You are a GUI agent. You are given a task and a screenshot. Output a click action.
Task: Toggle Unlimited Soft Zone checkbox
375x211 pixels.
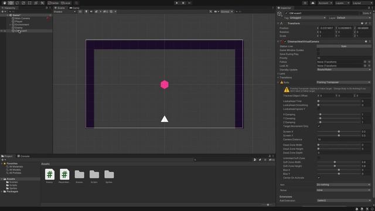coord(319,158)
